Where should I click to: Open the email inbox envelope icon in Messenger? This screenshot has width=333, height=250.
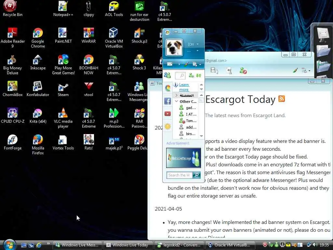[169, 64]
